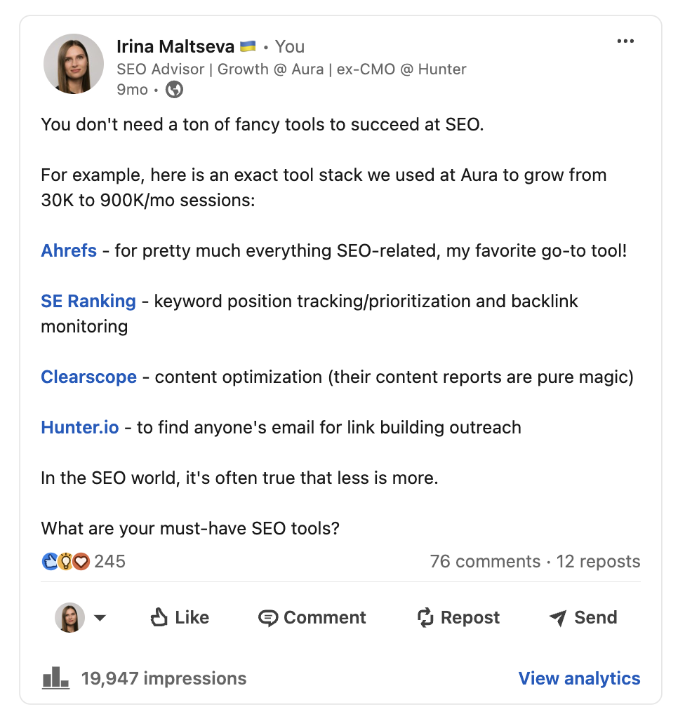Click the SEO Advisor headline text
Viewport: 685px width, 714px height.
pos(291,69)
